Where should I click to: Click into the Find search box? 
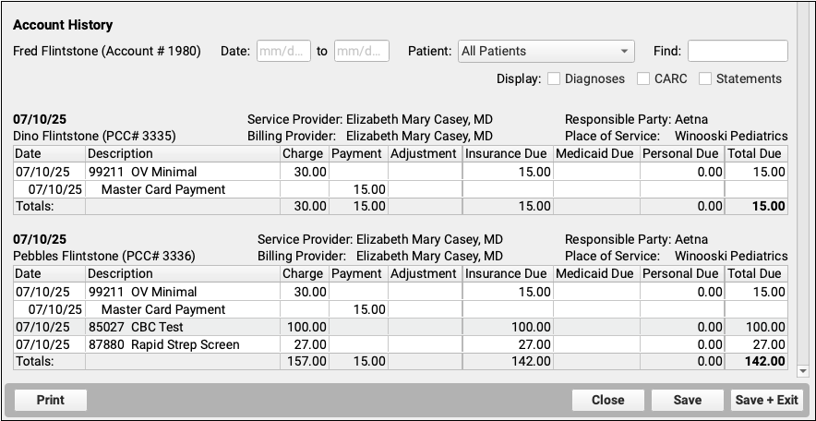[738, 51]
